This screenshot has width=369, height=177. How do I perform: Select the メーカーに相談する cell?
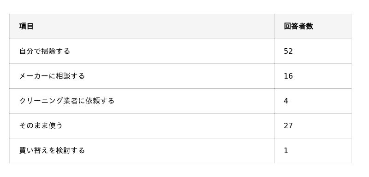pos(142,76)
